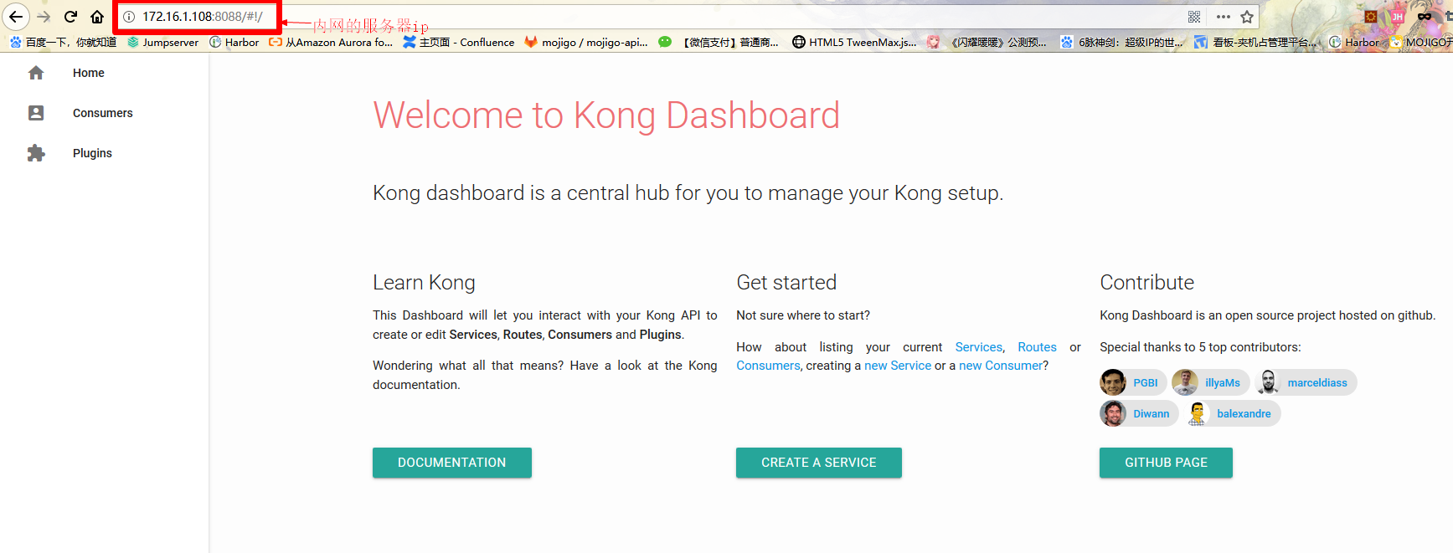This screenshot has height=553, width=1453.
Task: Click the Routes link under Get started
Action: coord(1037,347)
